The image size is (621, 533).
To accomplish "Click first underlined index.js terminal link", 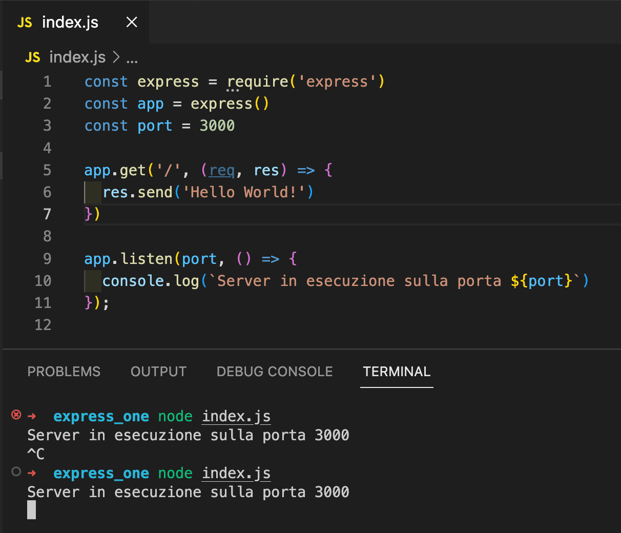I will pos(236,416).
